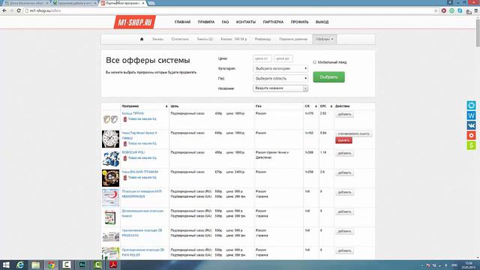
Task: Open the Гео region dropdown
Action: click(280, 78)
